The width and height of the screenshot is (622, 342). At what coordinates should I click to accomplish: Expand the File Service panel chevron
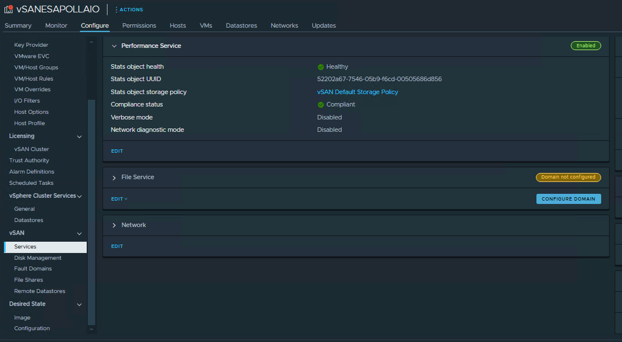point(114,177)
